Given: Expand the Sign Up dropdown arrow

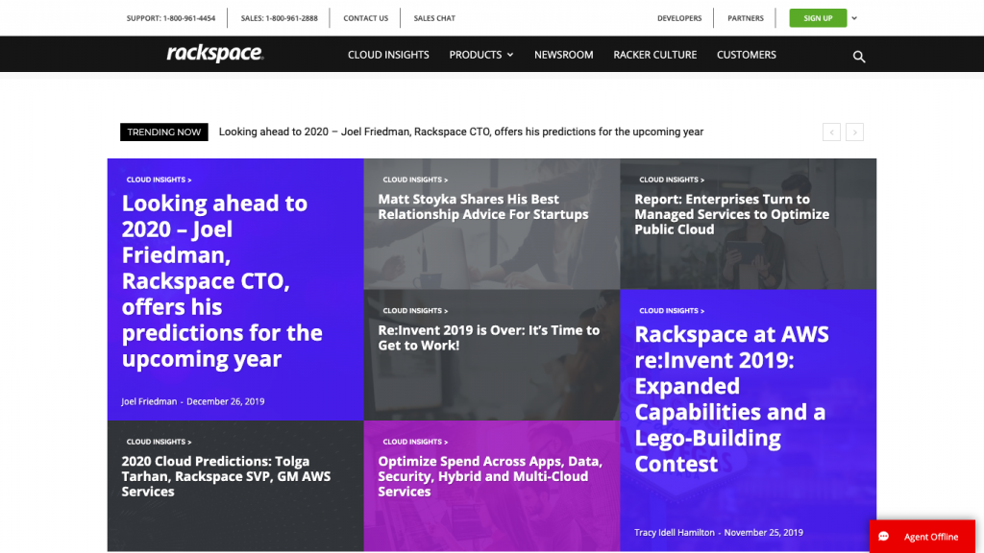Looking at the screenshot, I should 854,18.
